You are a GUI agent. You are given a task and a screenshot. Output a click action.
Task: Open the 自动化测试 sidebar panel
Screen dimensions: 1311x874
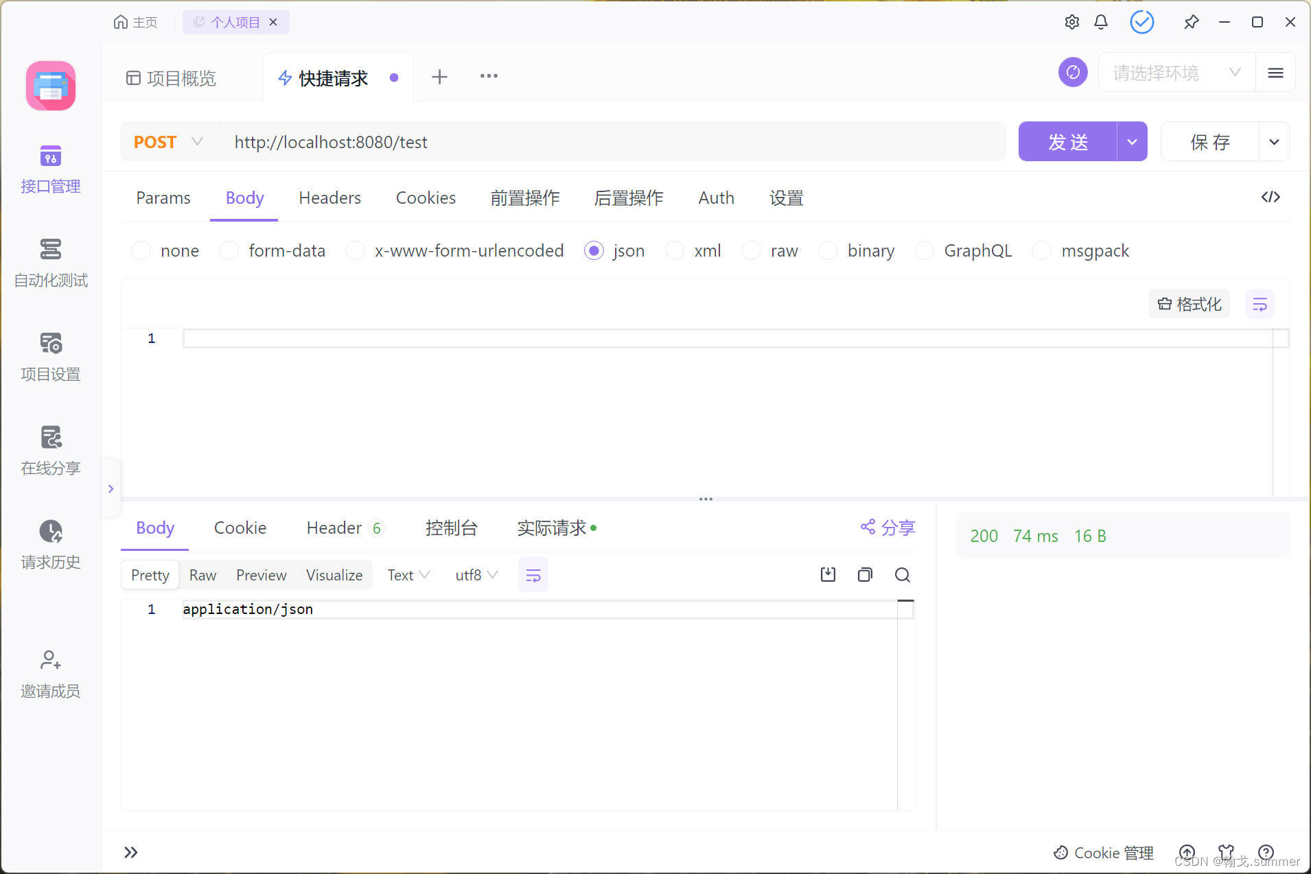click(50, 263)
